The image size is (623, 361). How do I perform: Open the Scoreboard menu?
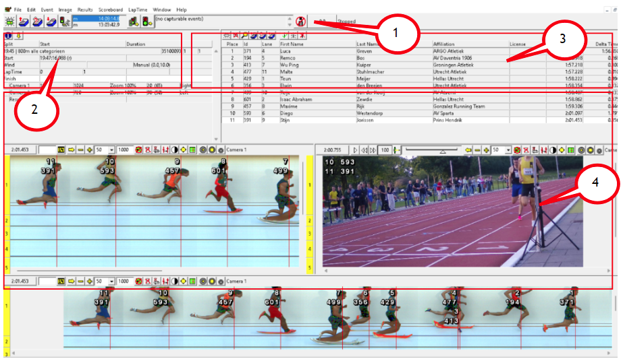click(x=111, y=10)
